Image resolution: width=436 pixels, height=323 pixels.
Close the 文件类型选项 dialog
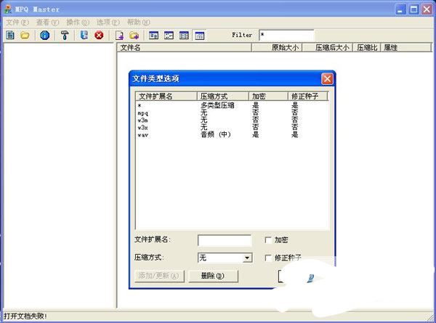pyautogui.click(x=327, y=79)
